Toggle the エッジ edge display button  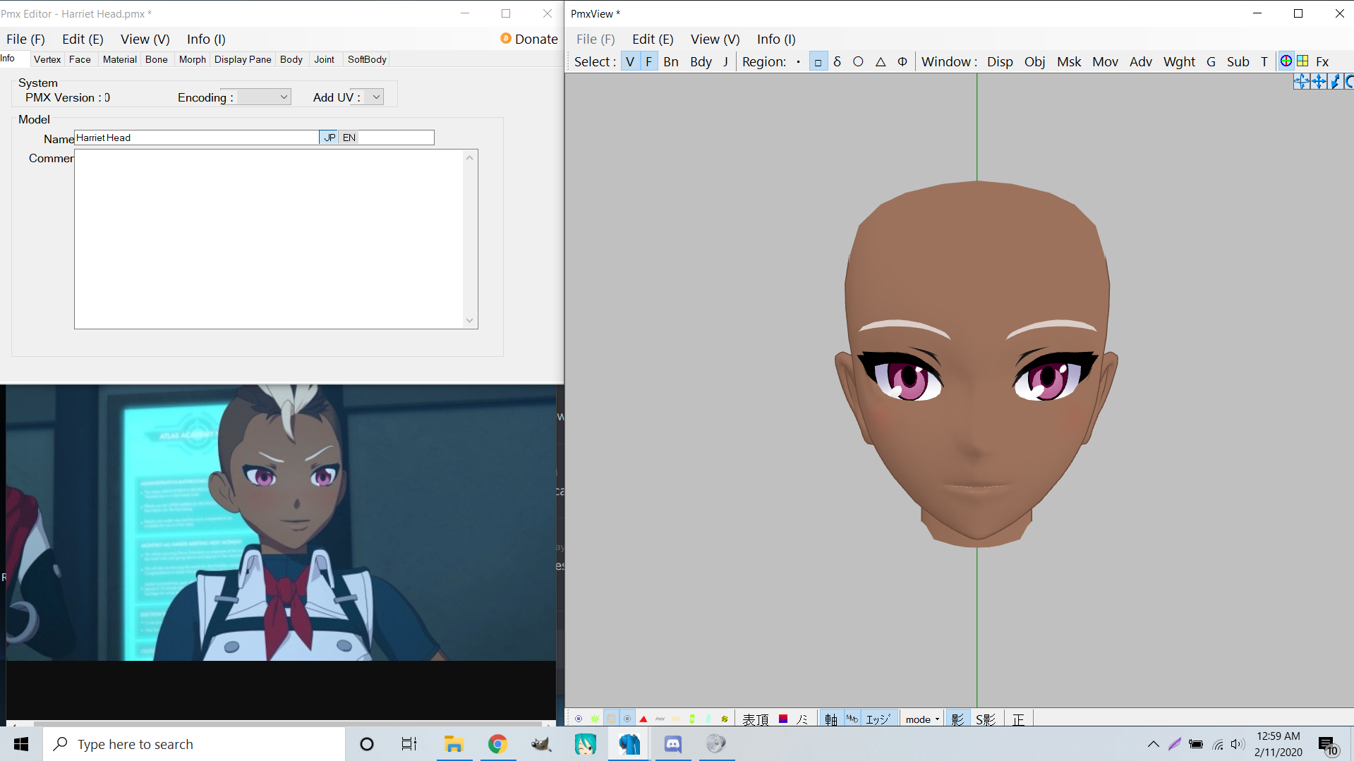coord(878,719)
